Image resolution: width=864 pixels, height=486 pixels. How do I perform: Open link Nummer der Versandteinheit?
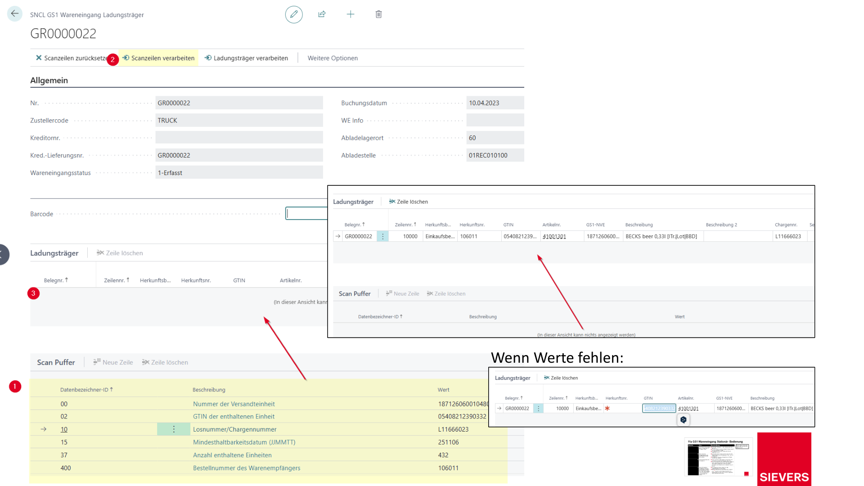coord(234,404)
